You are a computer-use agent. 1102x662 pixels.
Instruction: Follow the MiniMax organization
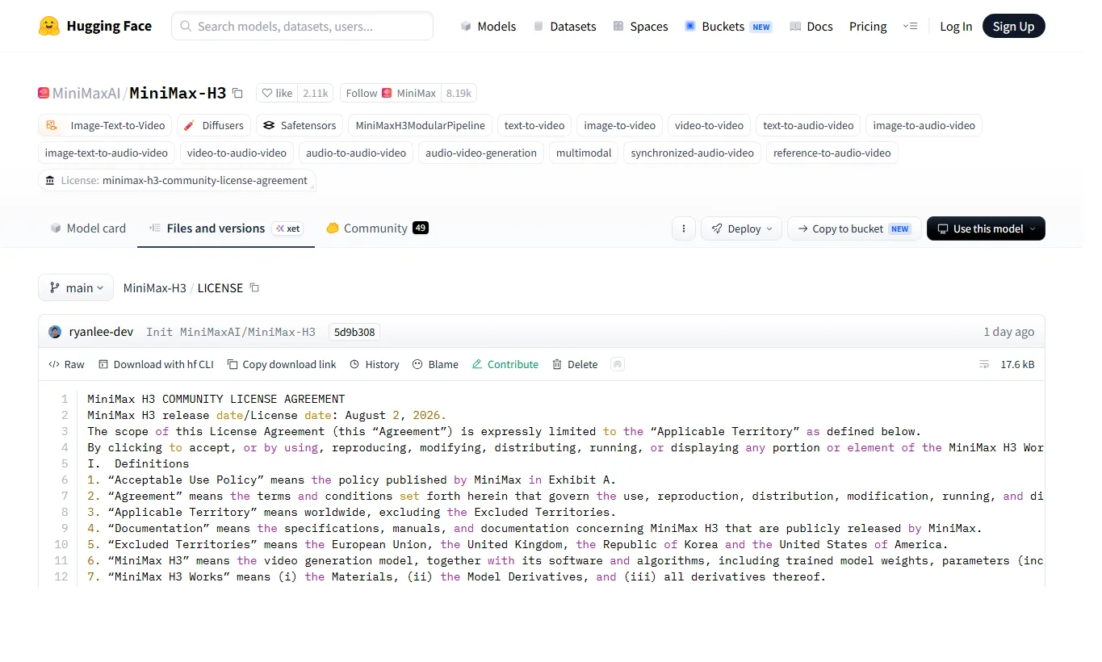coord(391,93)
